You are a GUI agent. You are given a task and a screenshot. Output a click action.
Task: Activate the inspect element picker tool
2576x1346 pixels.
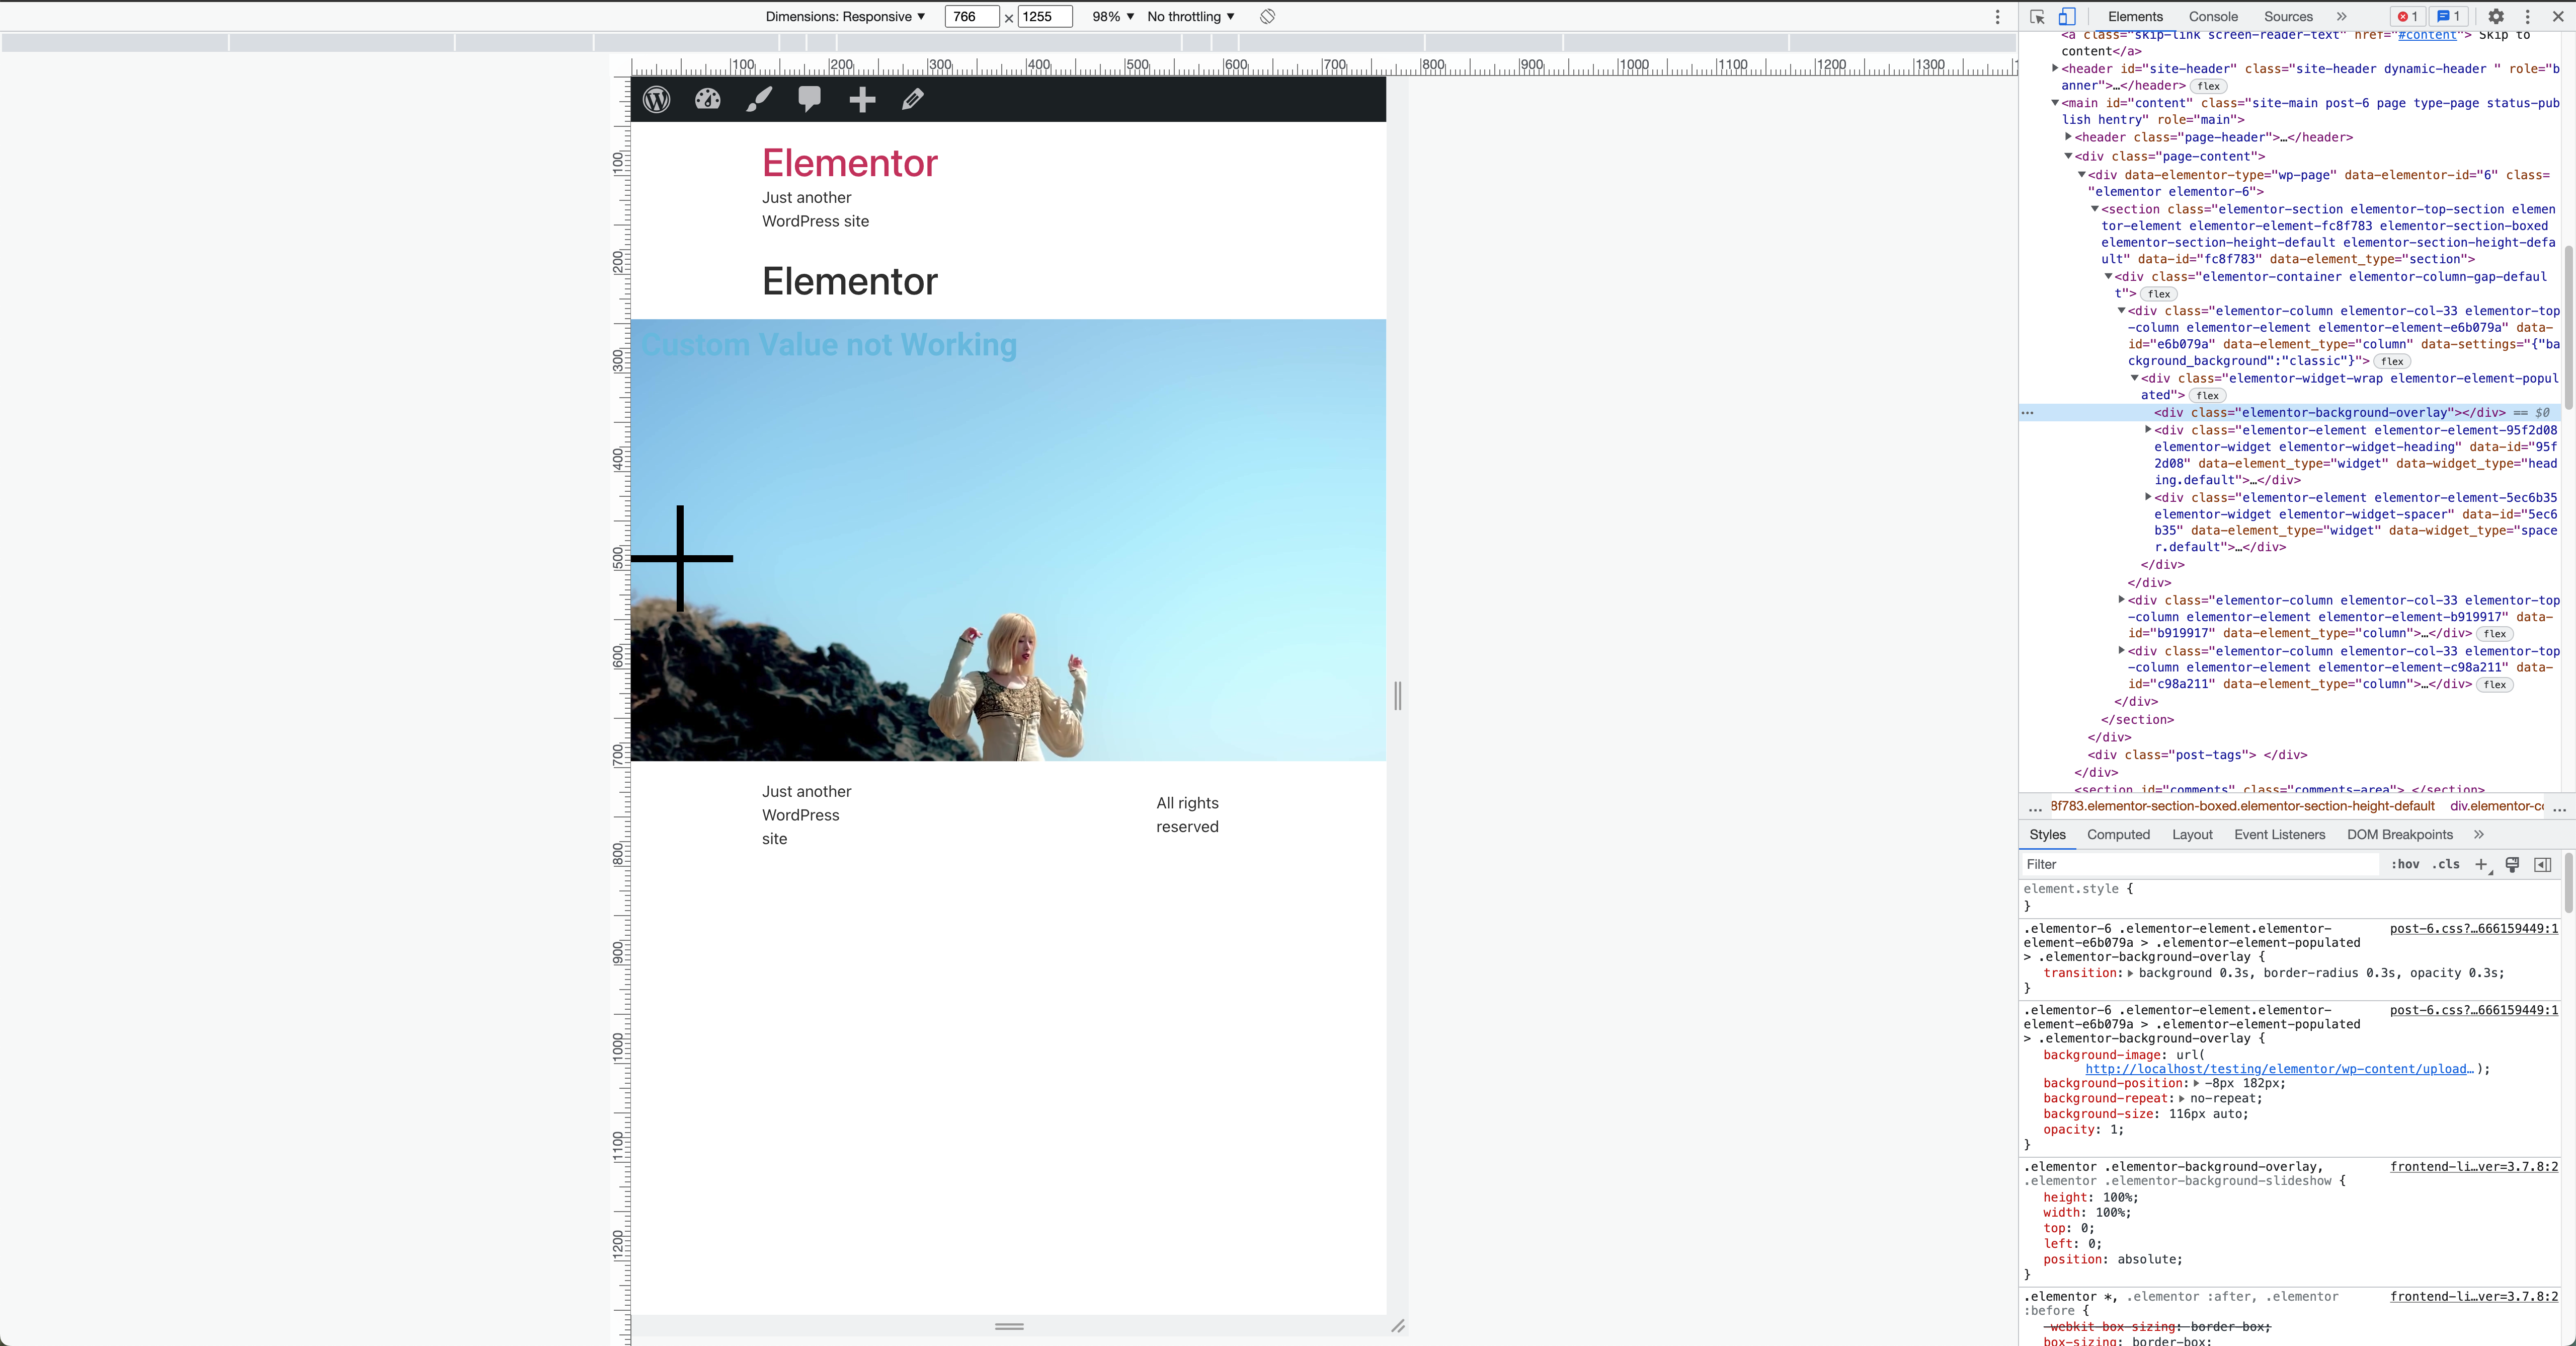tap(2037, 17)
